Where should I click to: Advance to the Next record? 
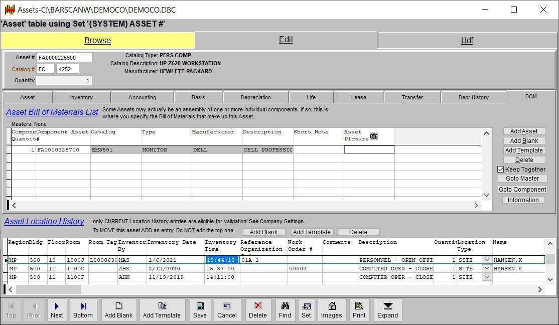[x=57, y=309]
